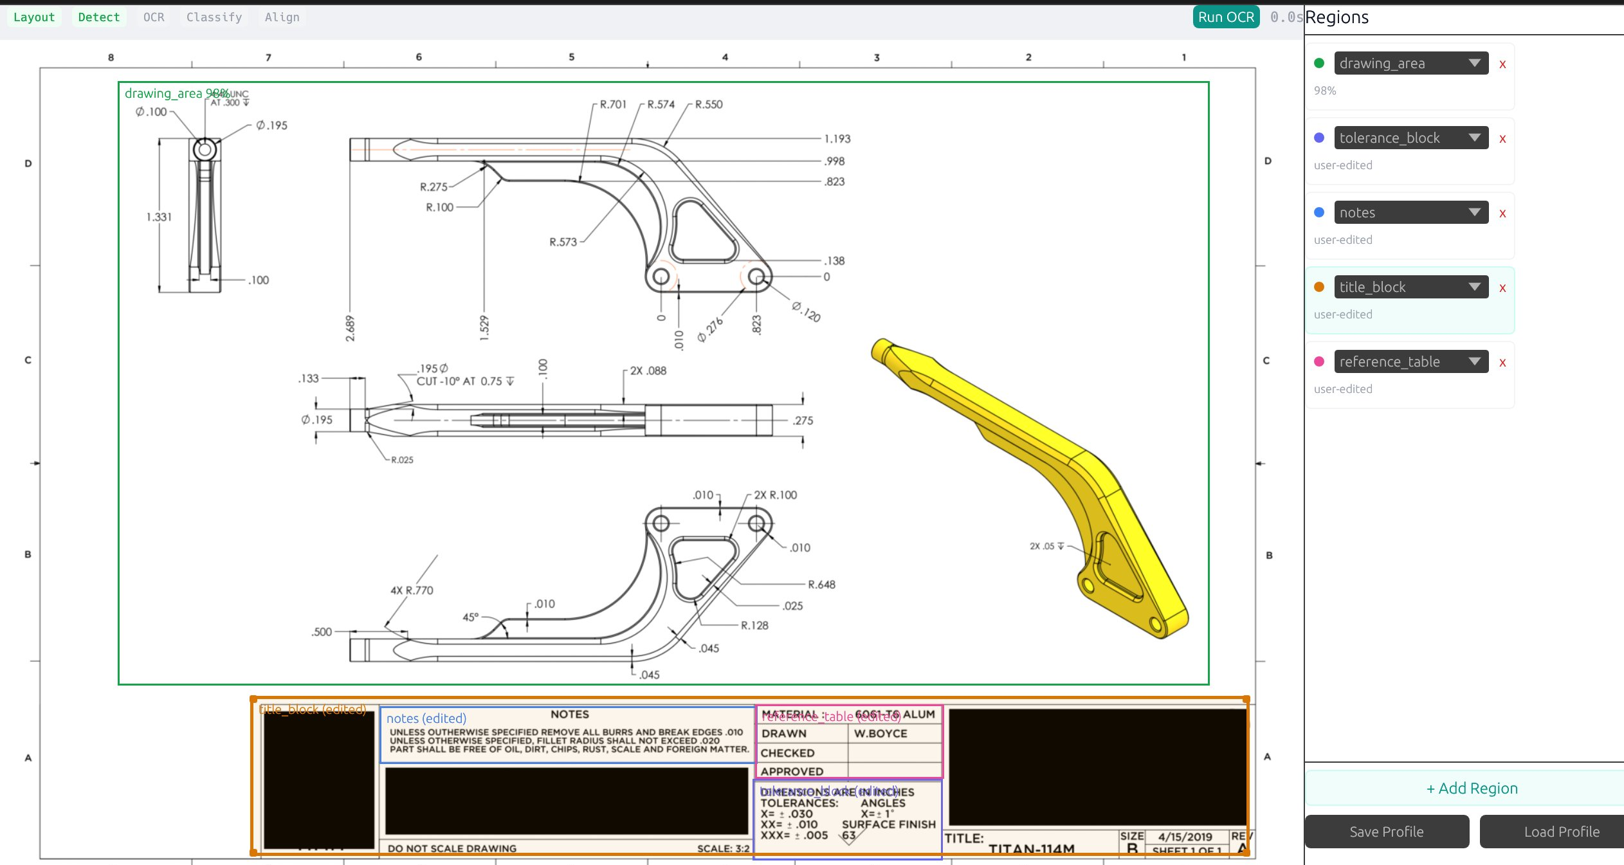Remove the reference_table region via red x
1624x865 pixels.
[x=1502, y=363]
